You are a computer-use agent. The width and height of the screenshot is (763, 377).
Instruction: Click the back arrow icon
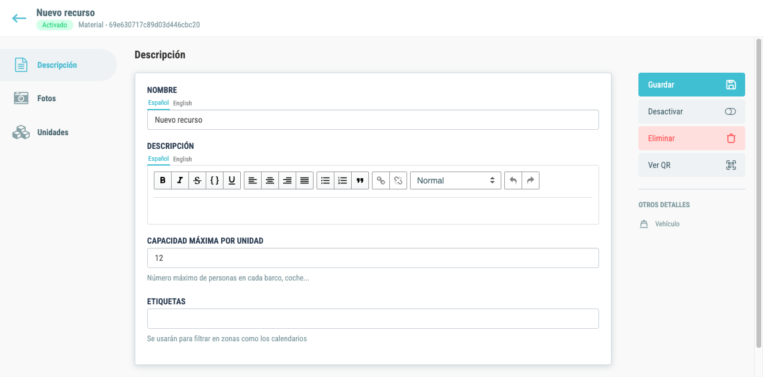pyautogui.click(x=19, y=18)
